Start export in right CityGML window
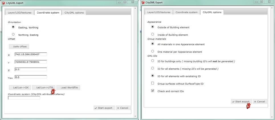The width and height of the screenshot is (275, 120). pyautogui.click(x=241, y=102)
